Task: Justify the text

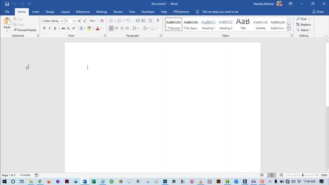Action: click(127, 28)
